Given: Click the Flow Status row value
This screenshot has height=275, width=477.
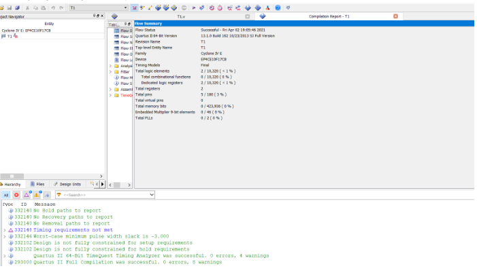Looking at the screenshot, I should pos(233,30).
